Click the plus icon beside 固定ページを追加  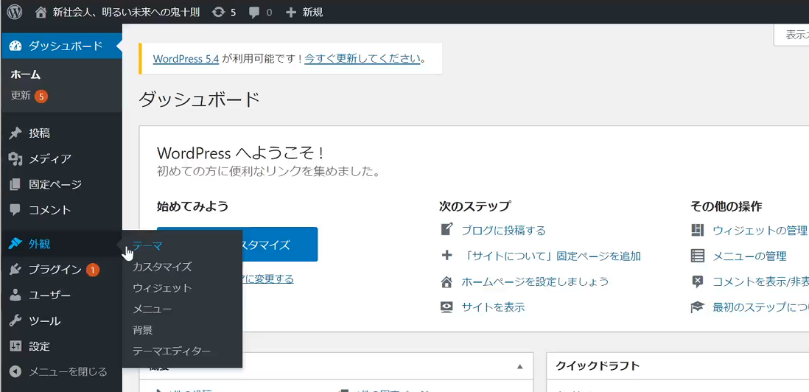point(446,255)
